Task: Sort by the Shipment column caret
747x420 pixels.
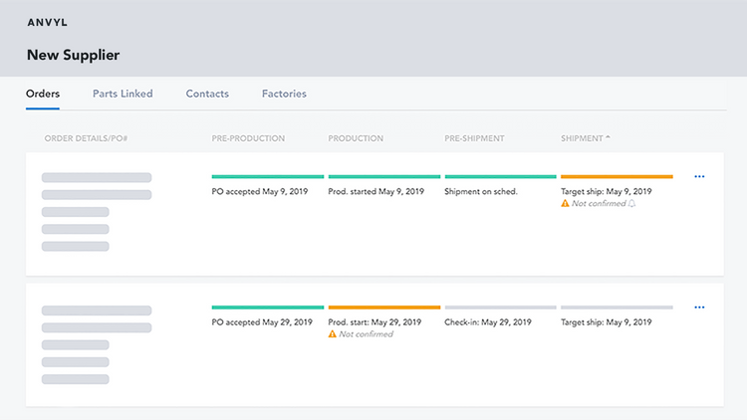Action: (609, 137)
